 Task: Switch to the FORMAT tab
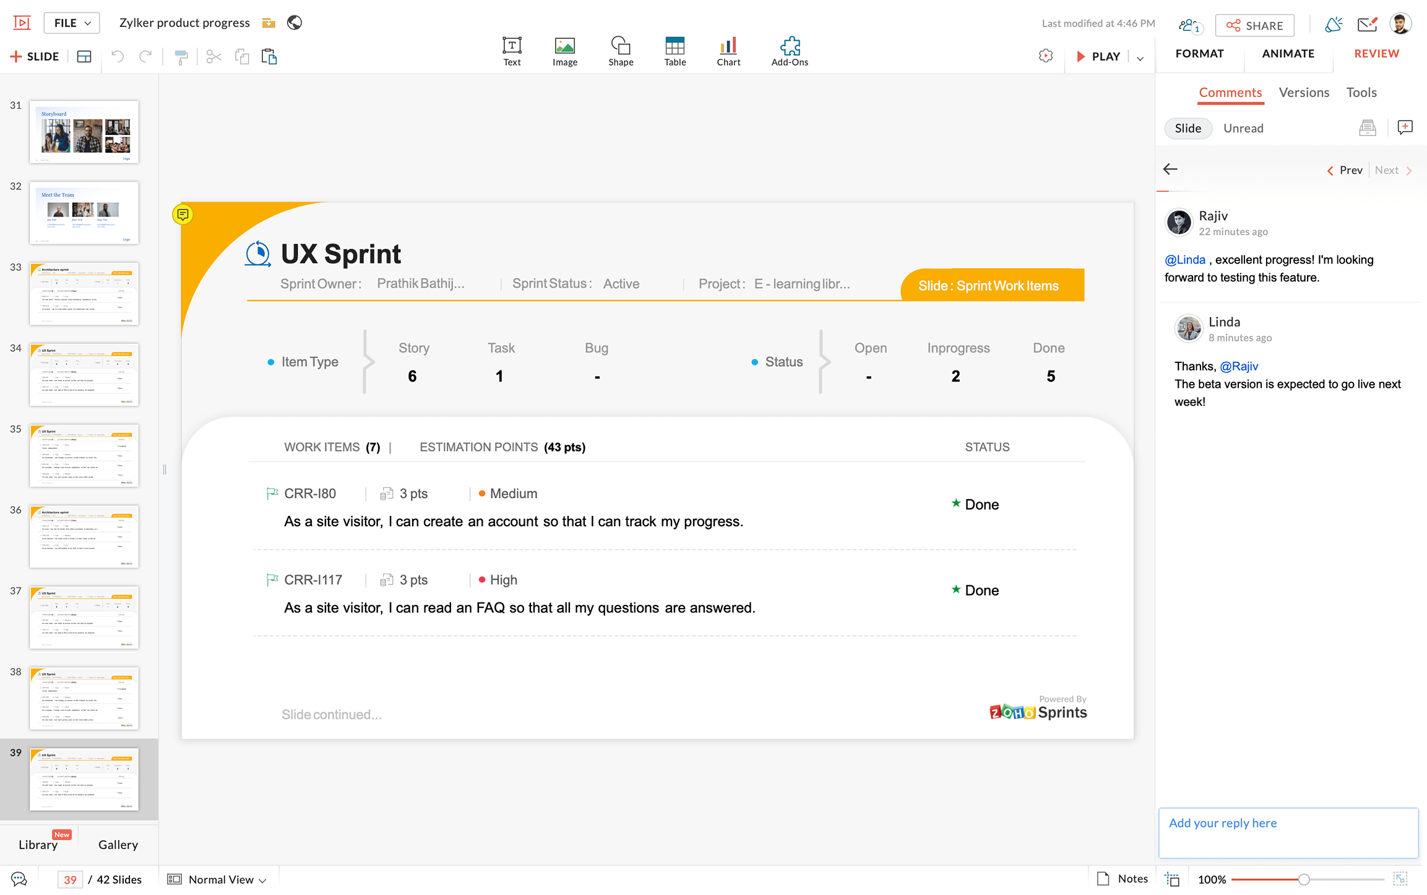[1199, 54]
